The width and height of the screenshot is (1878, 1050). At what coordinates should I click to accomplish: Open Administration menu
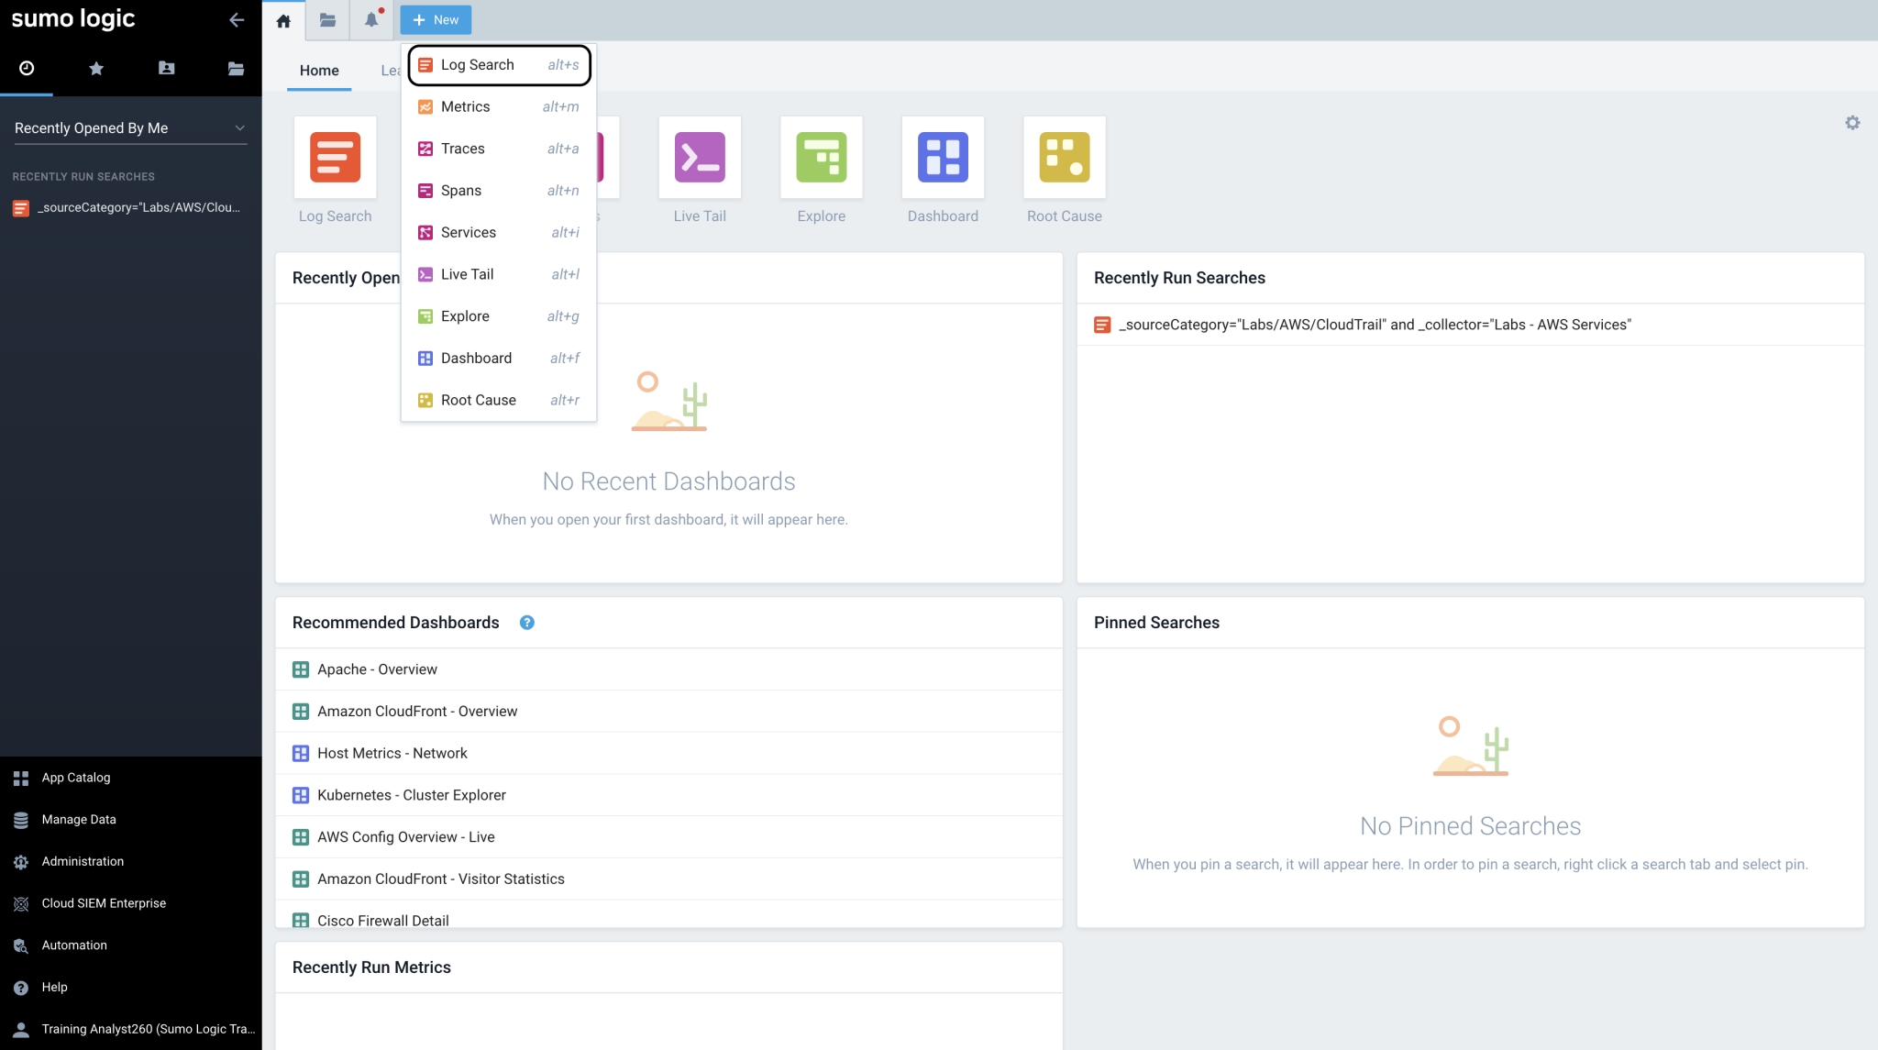(x=130, y=862)
